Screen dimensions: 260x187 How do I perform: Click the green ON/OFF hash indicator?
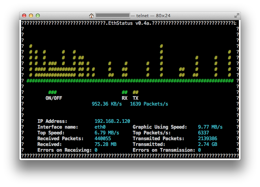pyautogui.click(x=52, y=92)
